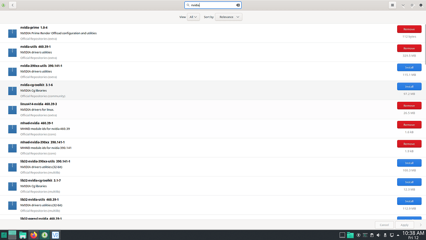Click the green folder tray icon

(x=350, y=235)
